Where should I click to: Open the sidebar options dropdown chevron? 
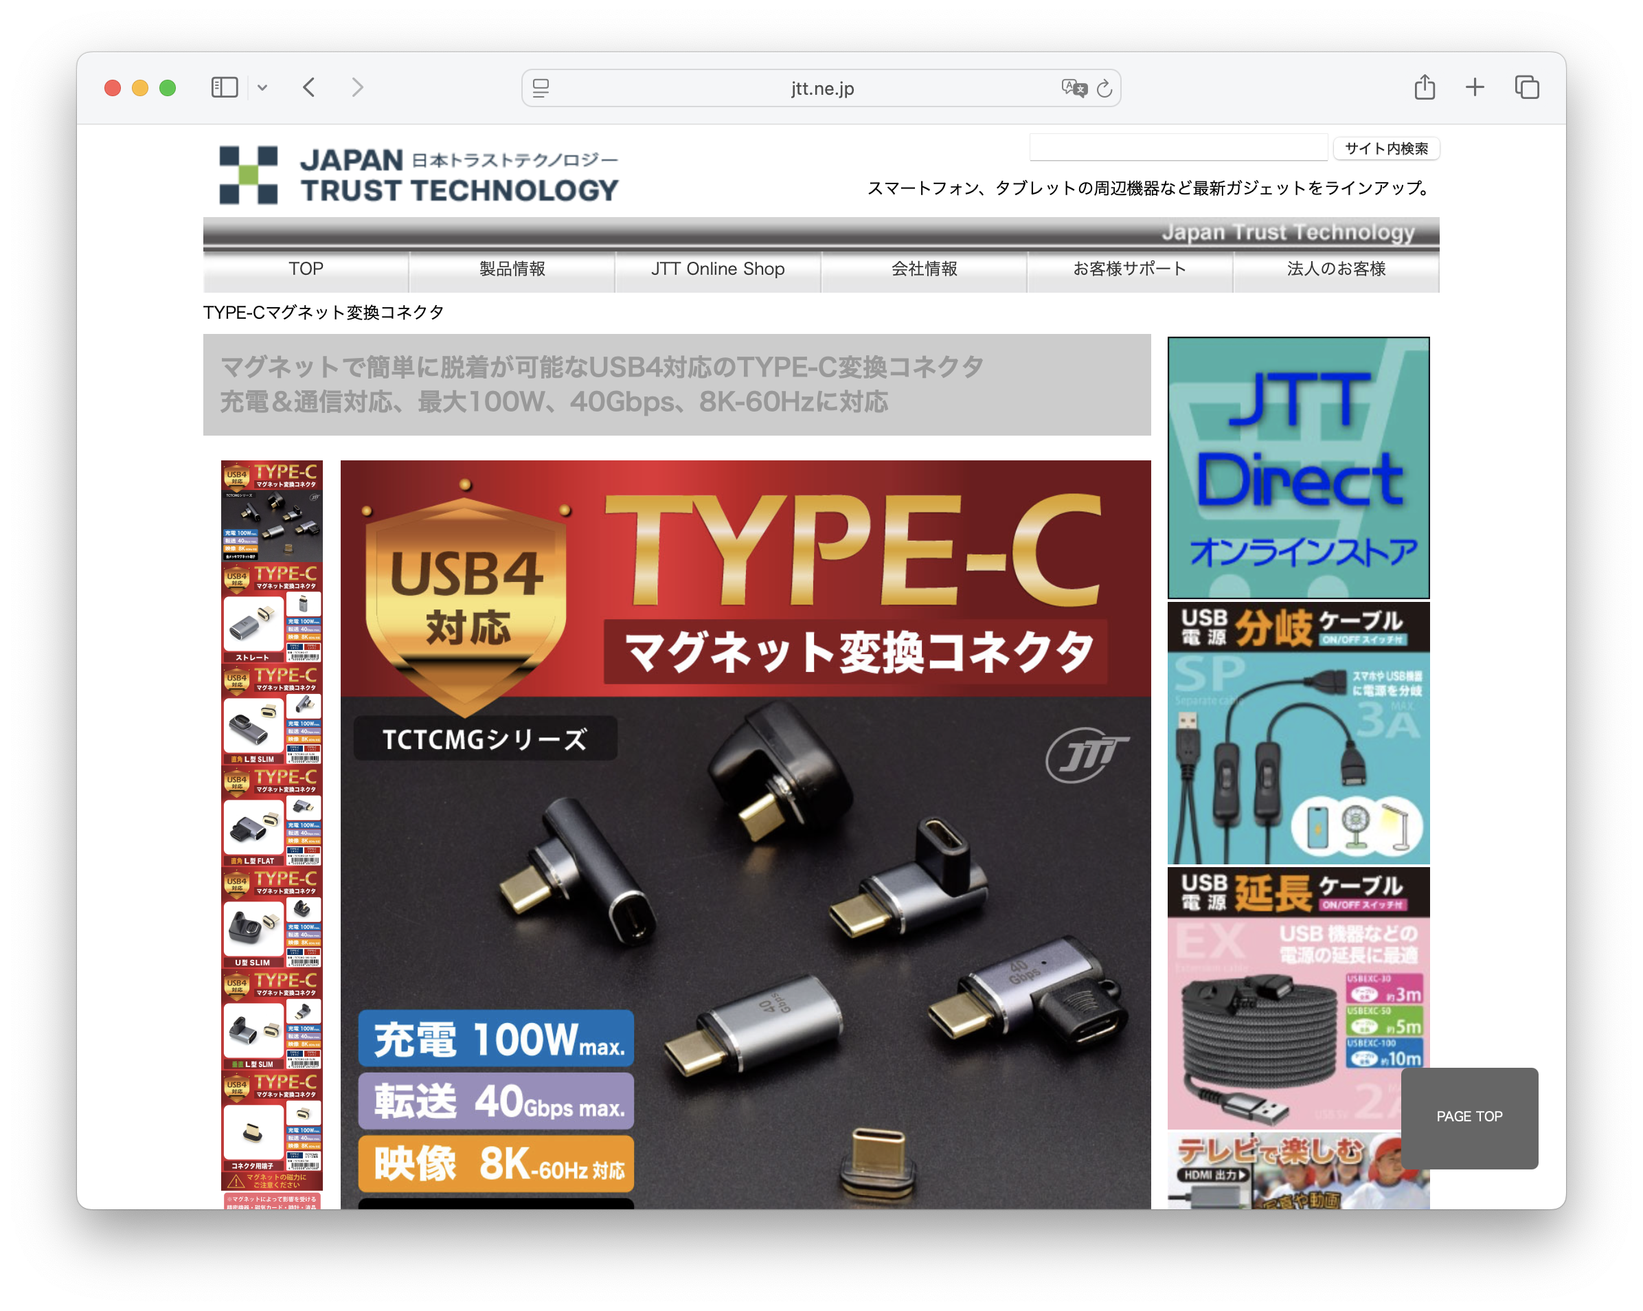coord(262,88)
